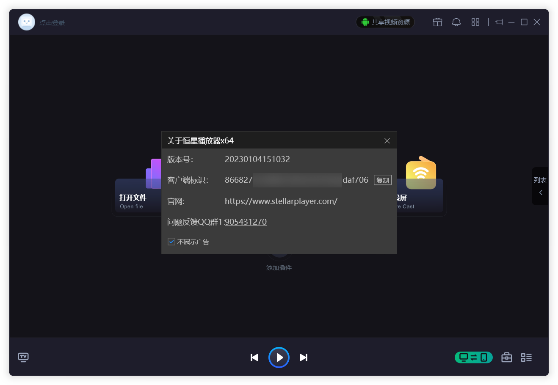
Task: Expand the 列表 side panel
Action: (x=540, y=187)
